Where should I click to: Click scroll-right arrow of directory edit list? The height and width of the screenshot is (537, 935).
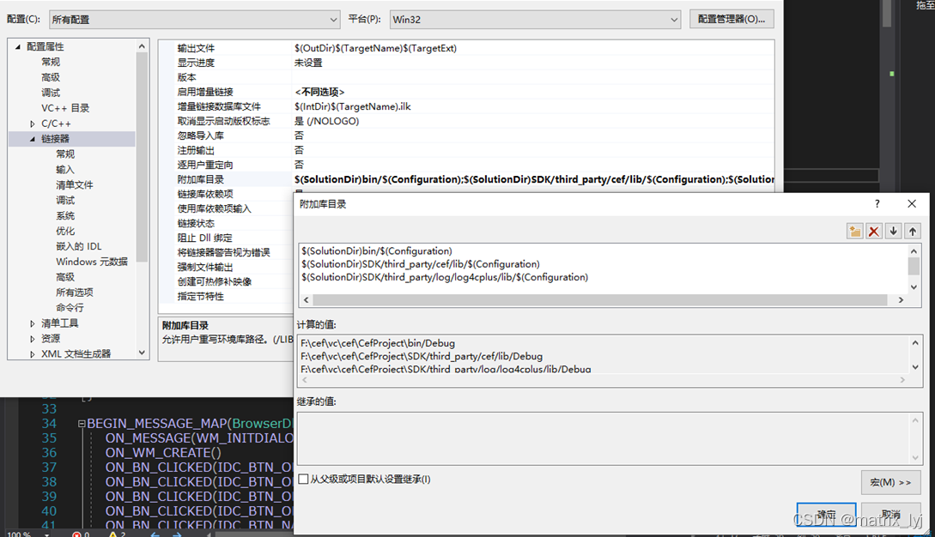[x=901, y=299]
